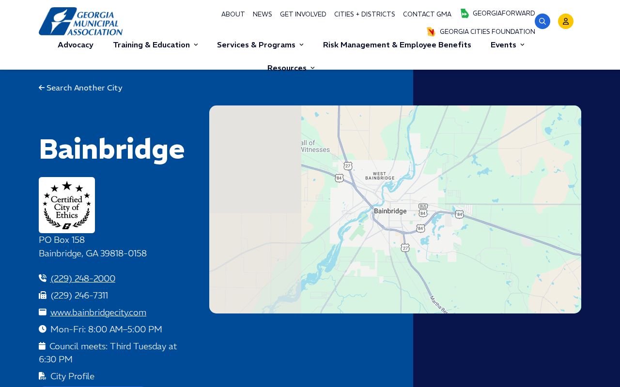Viewport: 620px width, 387px height.
Task: Click the Certified City of Ethics badge
Action: pos(67,205)
